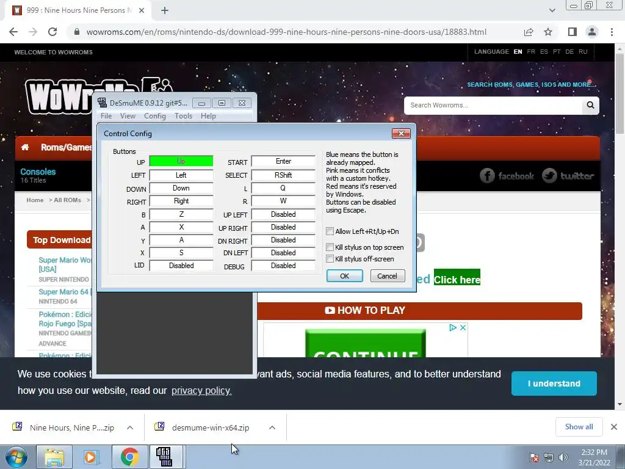Open the Facebook social link
The image size is (625, 469).
click(506, 176)
